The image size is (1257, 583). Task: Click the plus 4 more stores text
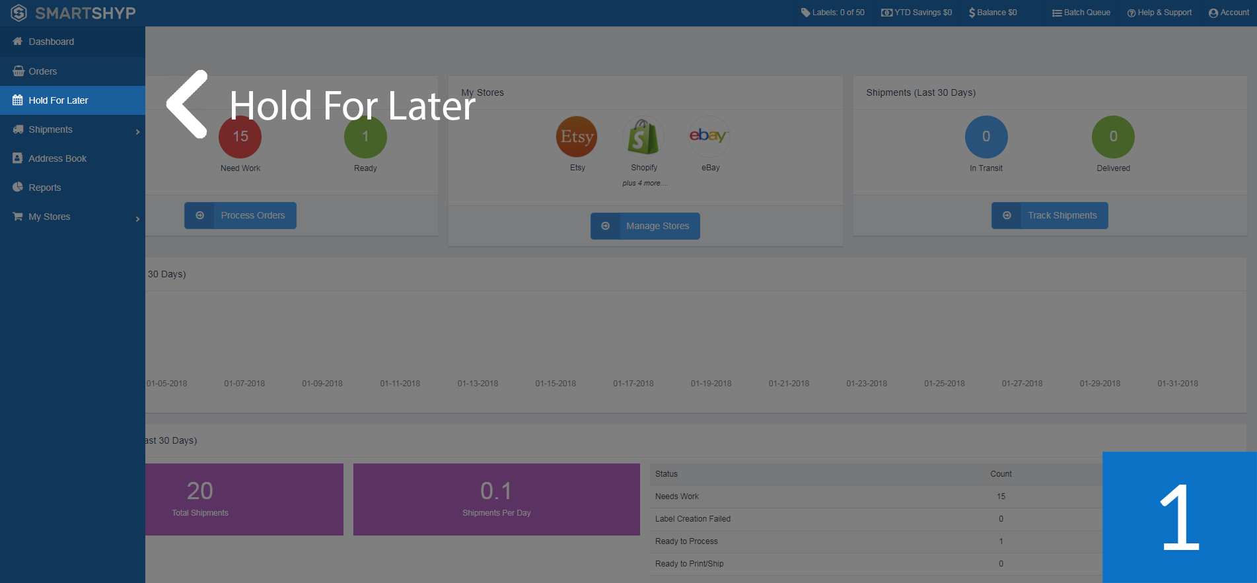click(645, 183)
